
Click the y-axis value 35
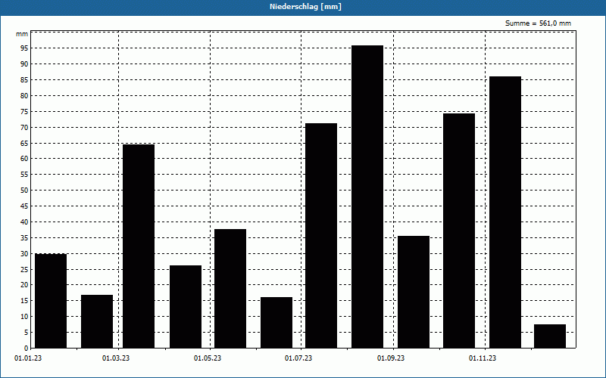[25, 237]
